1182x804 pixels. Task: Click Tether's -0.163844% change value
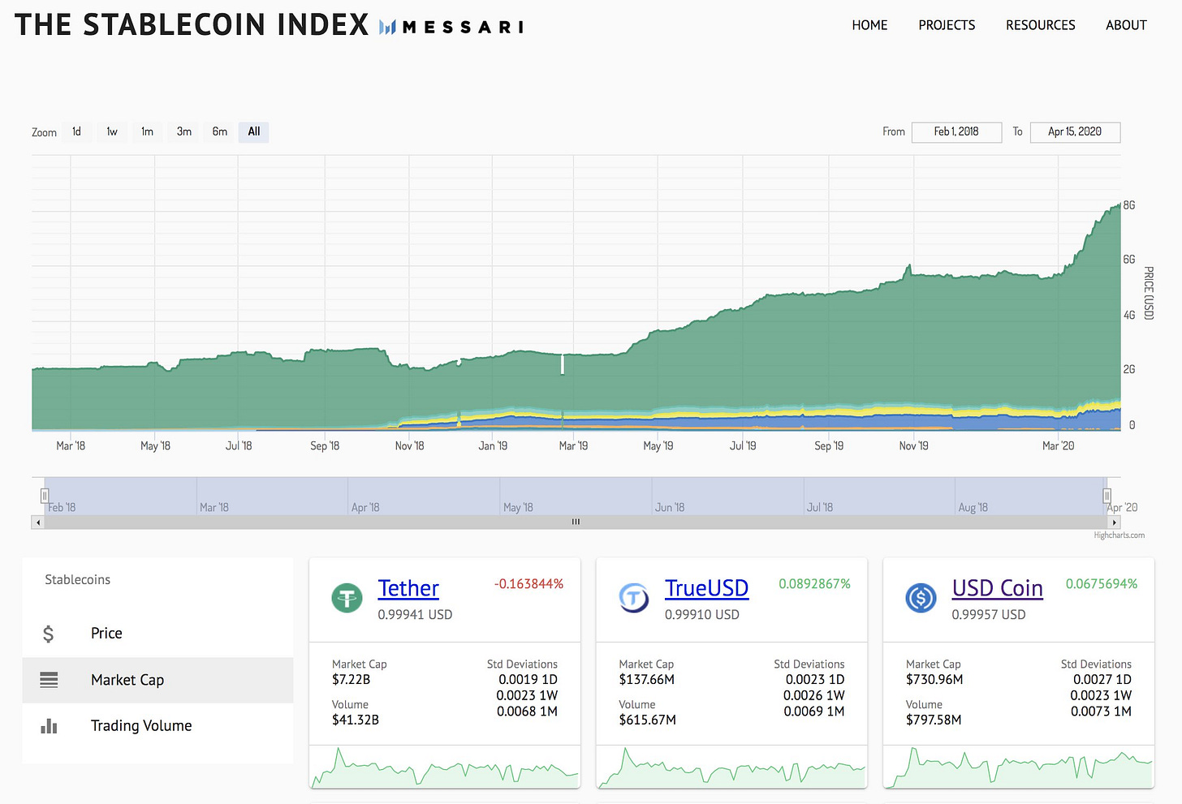[x=528, y=584]
